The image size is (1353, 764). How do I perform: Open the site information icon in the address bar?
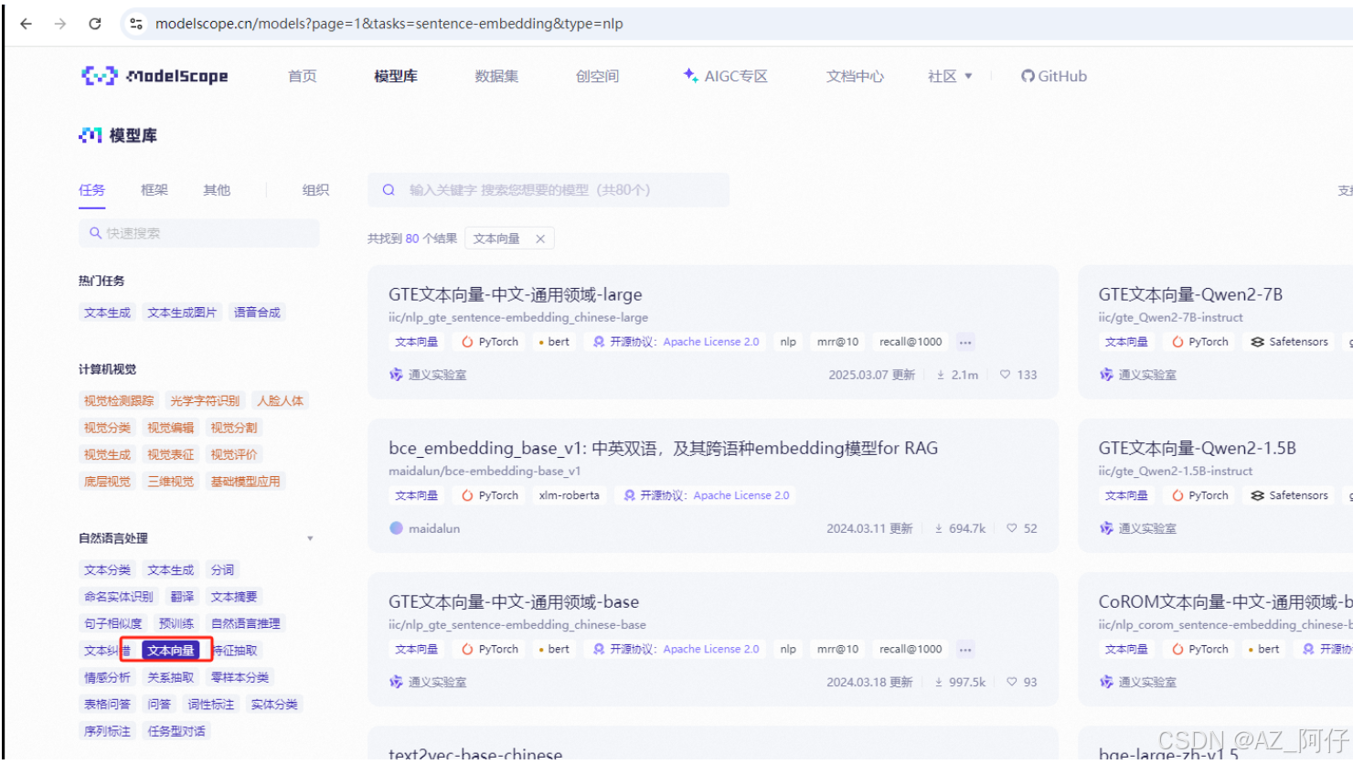coord(136,24)
